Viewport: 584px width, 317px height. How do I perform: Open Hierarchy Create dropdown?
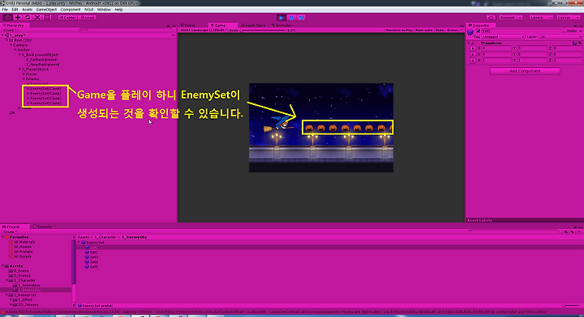tap(10, 30)
